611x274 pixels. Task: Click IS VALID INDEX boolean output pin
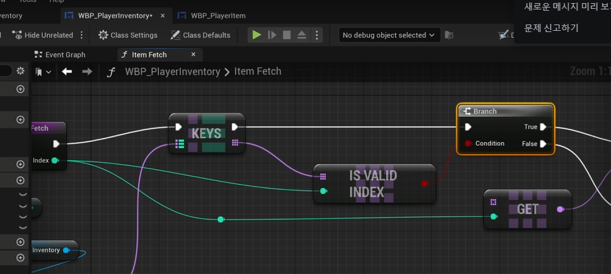(x=425, y=184)
